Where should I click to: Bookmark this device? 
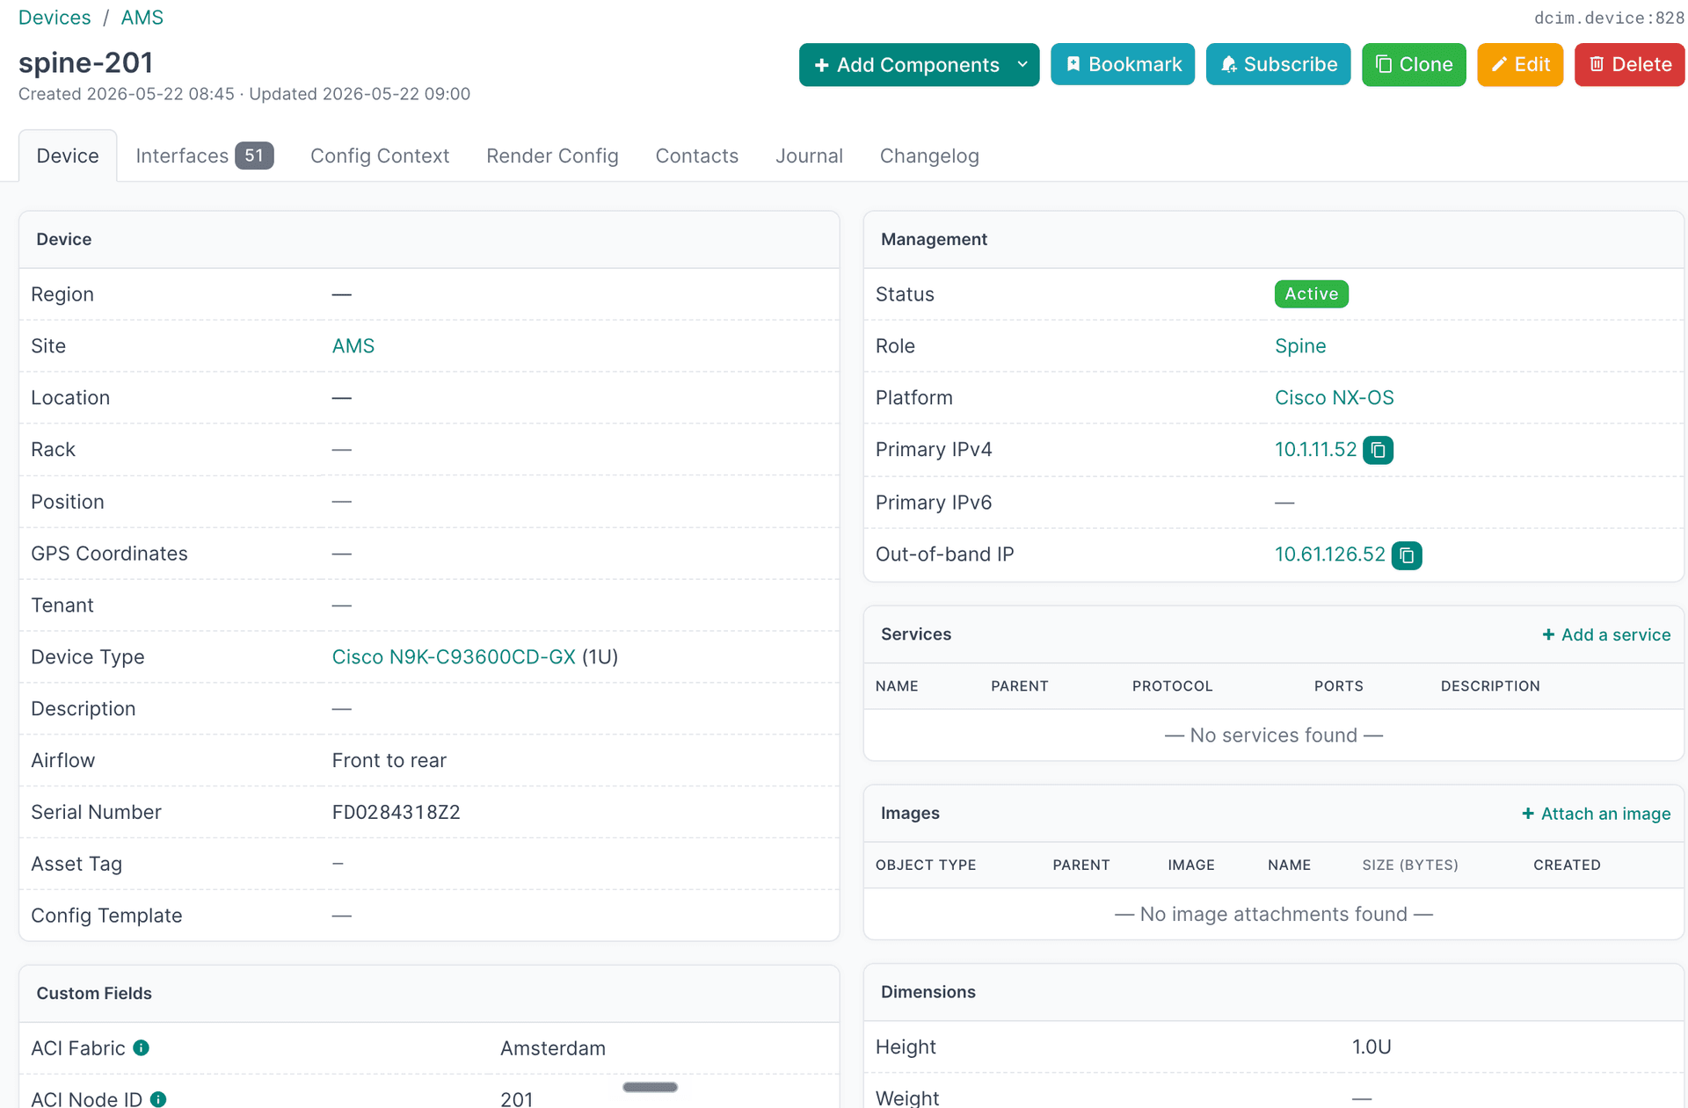click(x=1123, y=64)
